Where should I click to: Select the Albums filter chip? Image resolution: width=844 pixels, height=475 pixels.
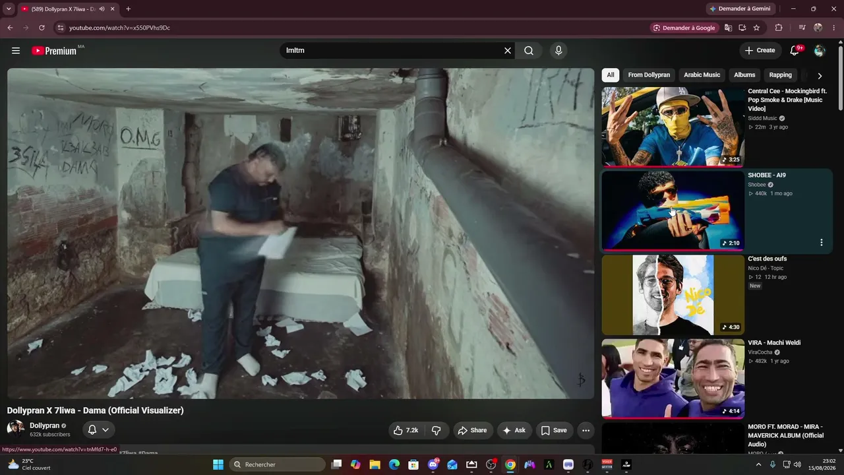pyautogui.click(x=744, y=75)
